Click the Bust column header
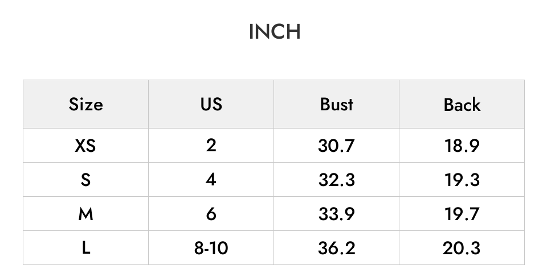 coord(336,104)
